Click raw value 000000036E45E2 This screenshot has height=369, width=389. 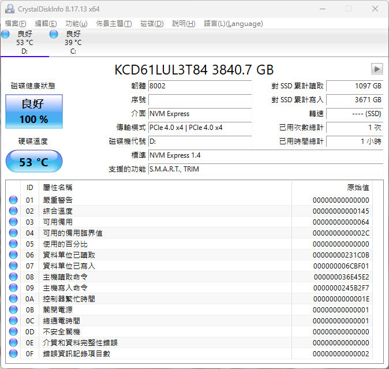point(341,277)
